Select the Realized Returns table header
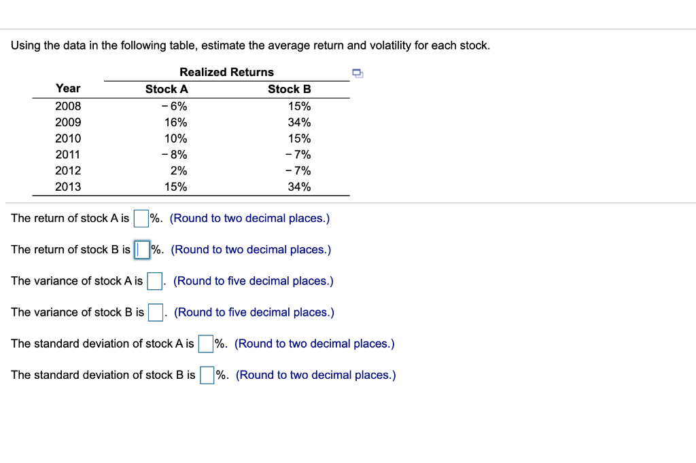 click(226, 72)
